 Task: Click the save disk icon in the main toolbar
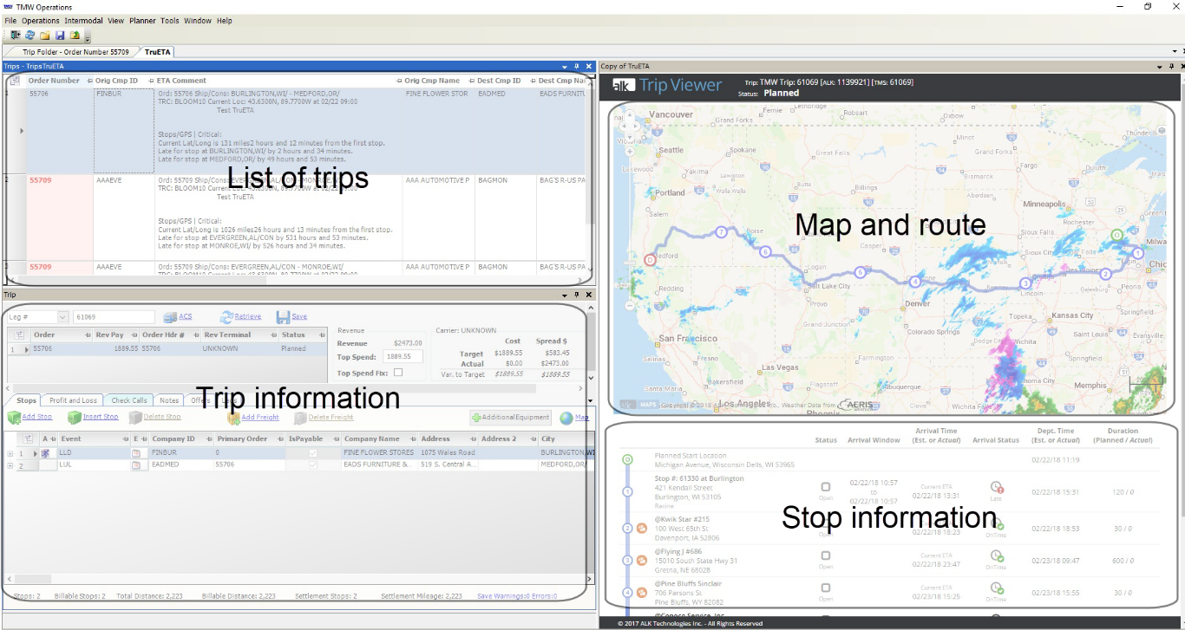[x=60, y=36]
